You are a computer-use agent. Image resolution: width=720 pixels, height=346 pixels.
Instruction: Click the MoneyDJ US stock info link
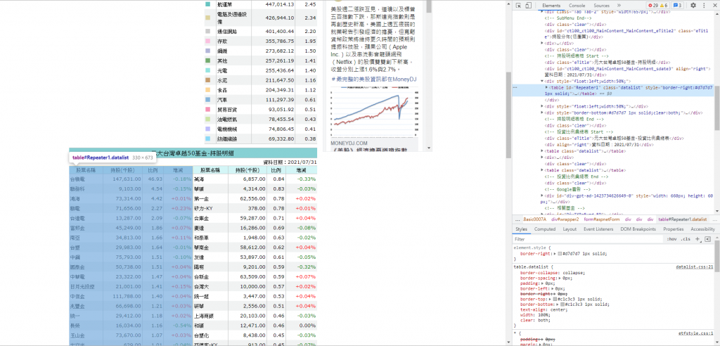373,79
